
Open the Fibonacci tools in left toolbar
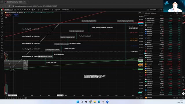pyautogui.click(x=2, y=19)
